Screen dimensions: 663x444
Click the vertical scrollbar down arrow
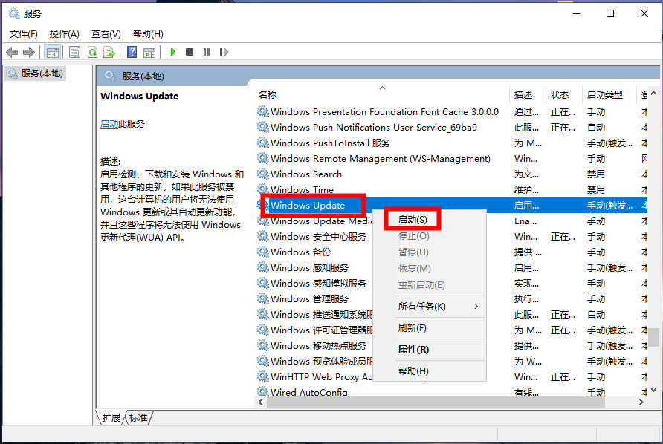653,390
